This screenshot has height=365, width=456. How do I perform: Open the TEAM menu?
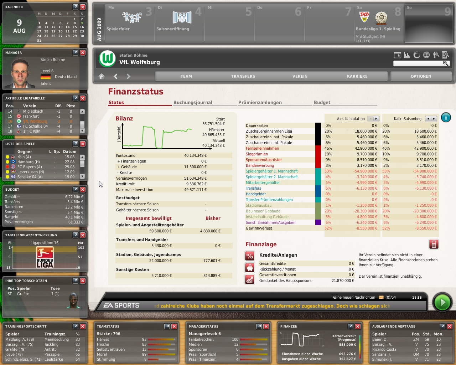186,76
